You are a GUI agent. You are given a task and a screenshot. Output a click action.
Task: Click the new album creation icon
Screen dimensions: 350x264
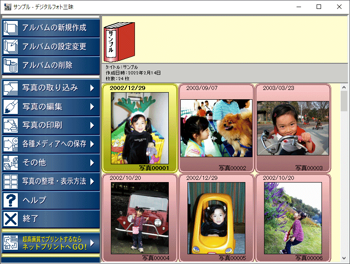pyautogui.click(x=11, y=28)
